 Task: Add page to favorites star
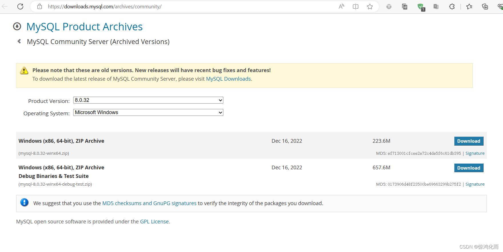click(x=370, y=6)
